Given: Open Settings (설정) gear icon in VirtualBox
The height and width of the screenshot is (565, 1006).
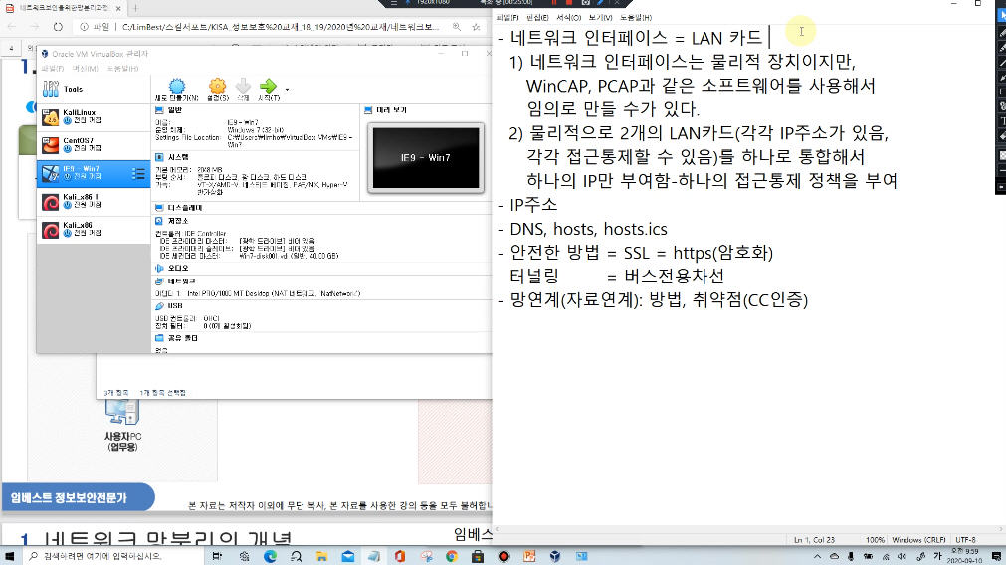Looking at the screenshot, I should pos(218,90).
